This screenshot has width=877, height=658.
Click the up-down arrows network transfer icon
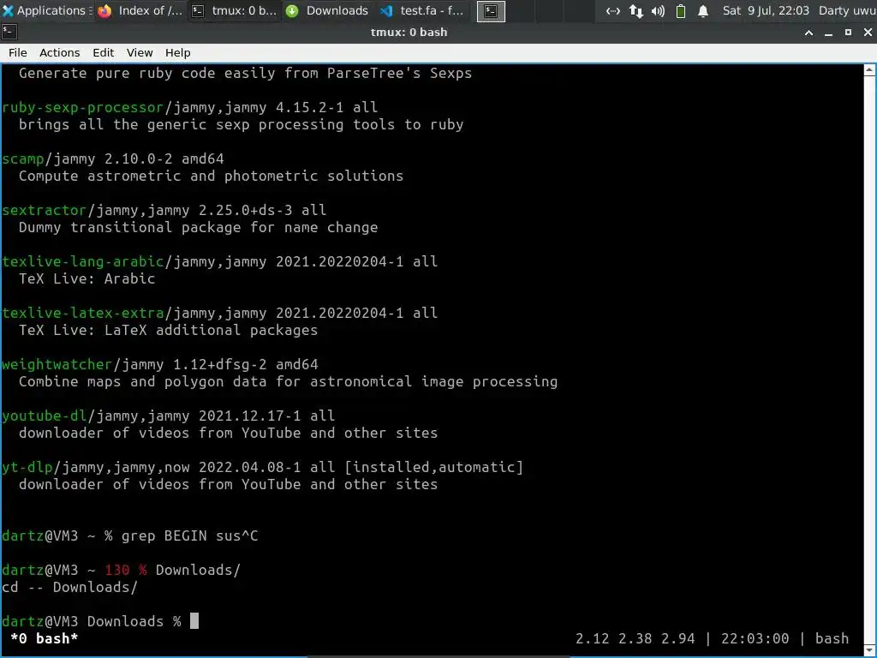(636, 10)
